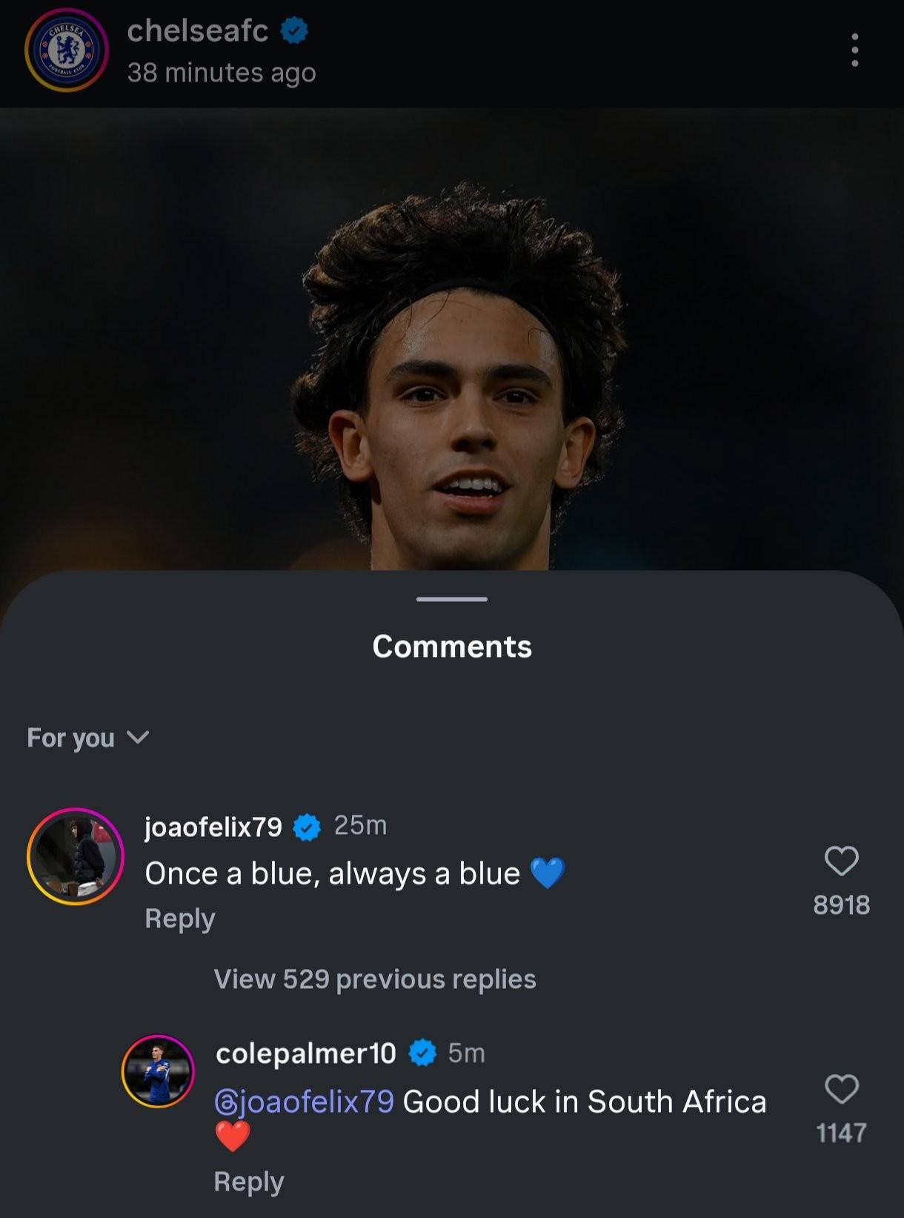Tap the verified badge beside colepalmer10's username

click(422, 1053)
